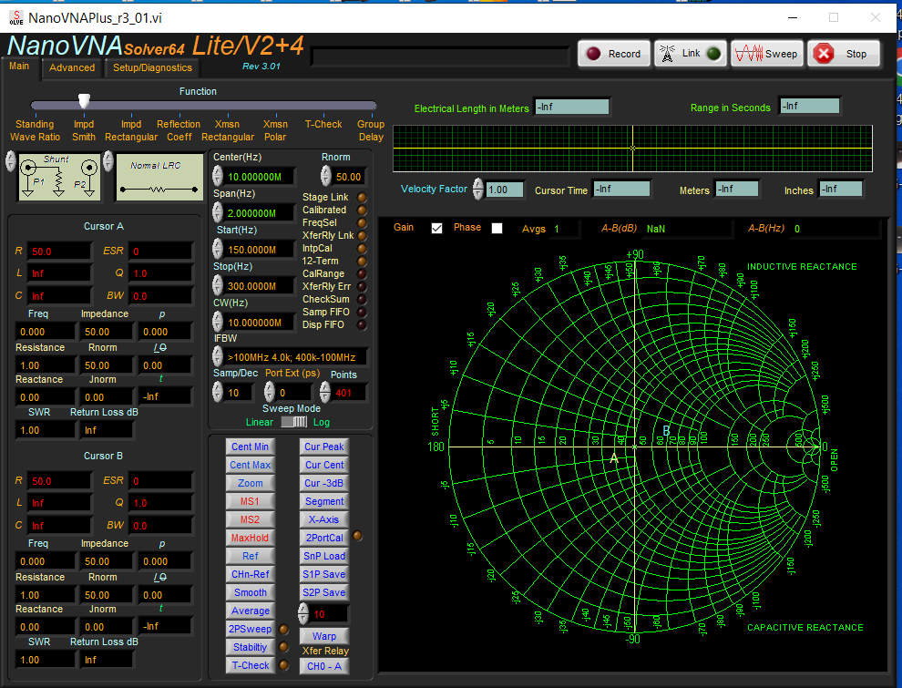This screenshot has width=902, height=688.
Task: Click the CHn-Ref button
Action: 251,574
